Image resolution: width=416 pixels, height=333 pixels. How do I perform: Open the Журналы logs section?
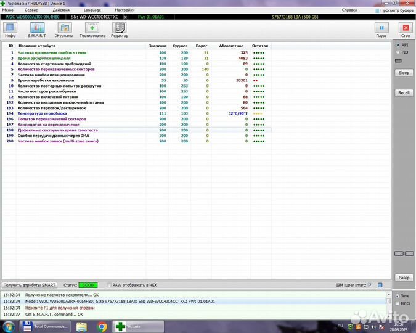[64, 30]
